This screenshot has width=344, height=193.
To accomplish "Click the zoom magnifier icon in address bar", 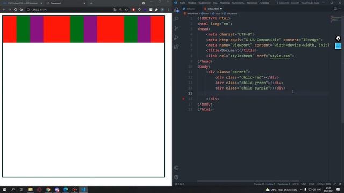I will tap(120, 10).
